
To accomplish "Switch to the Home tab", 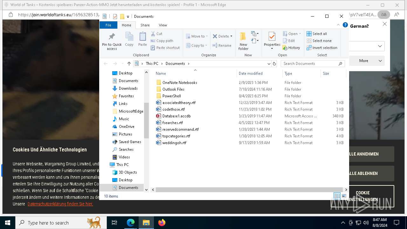I will pos(126,25).
